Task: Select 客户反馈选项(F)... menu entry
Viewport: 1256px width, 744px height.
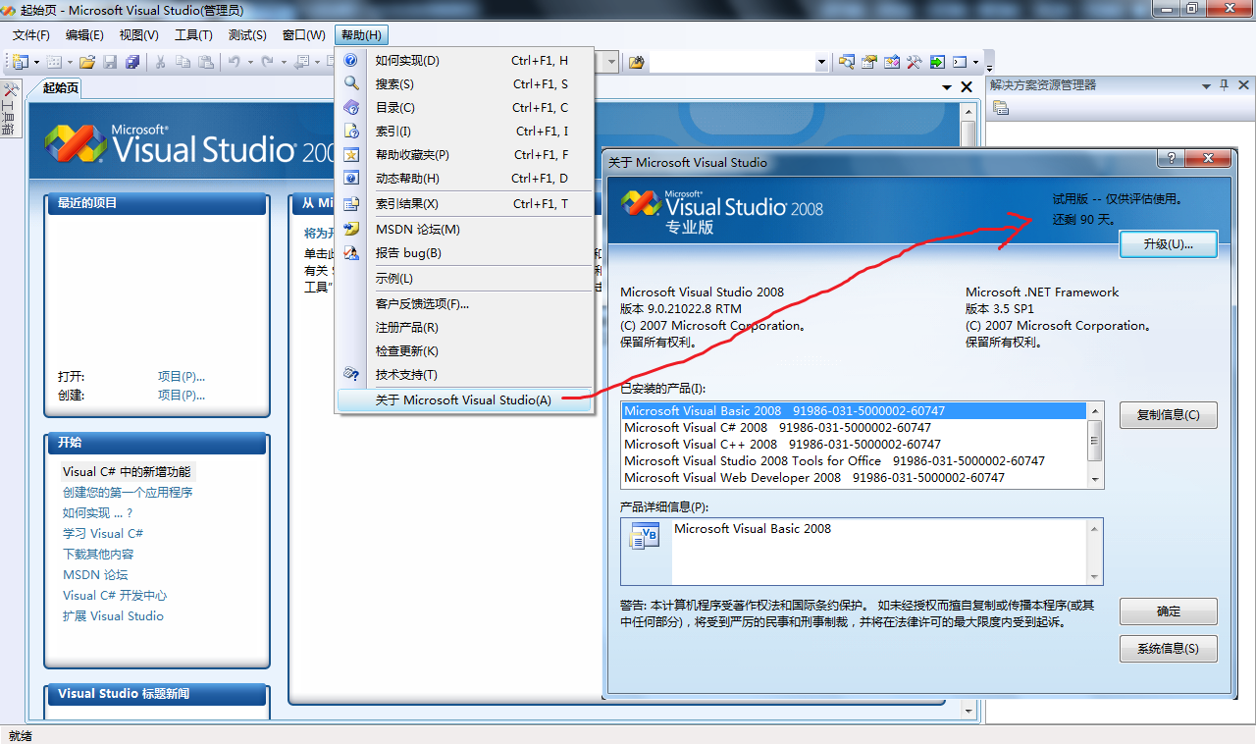Action: pos(465,303)
